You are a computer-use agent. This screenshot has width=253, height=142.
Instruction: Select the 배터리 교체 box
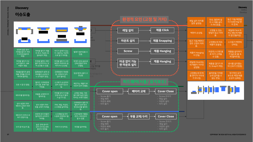coord(139,91)
